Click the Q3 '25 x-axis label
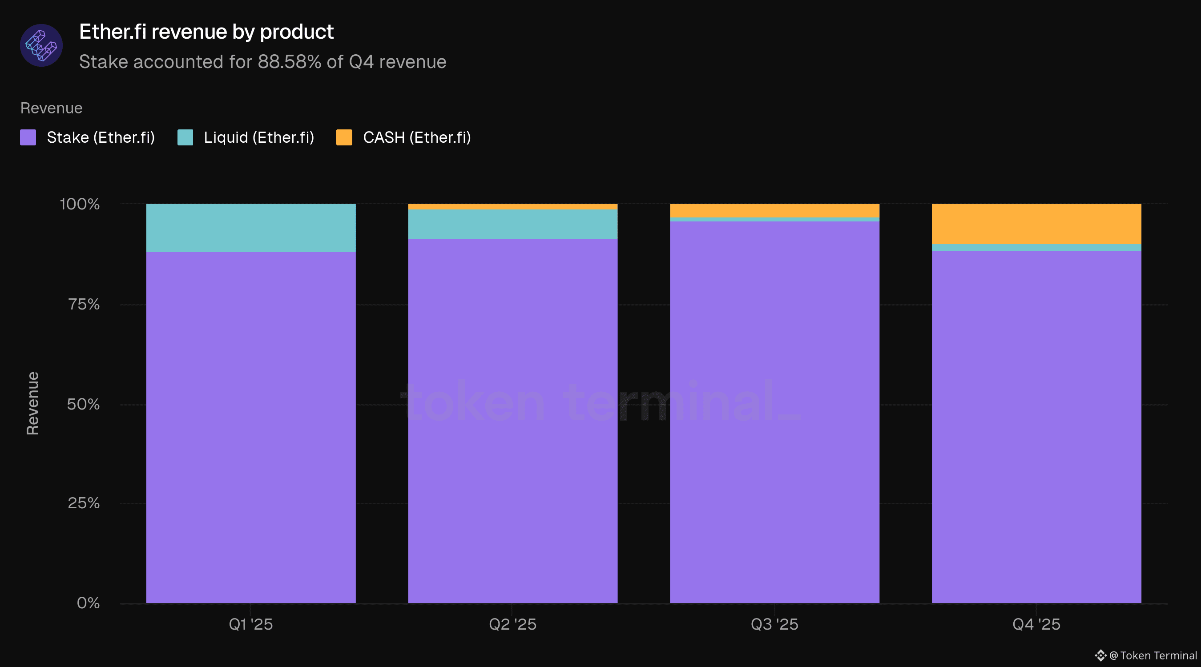 click(774, 624)
